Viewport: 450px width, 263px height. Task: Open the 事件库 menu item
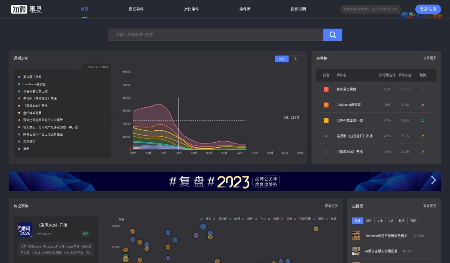244,9
